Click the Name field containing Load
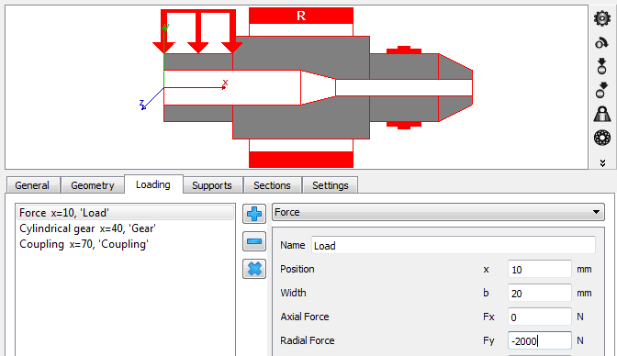 [x=454, y=246]
